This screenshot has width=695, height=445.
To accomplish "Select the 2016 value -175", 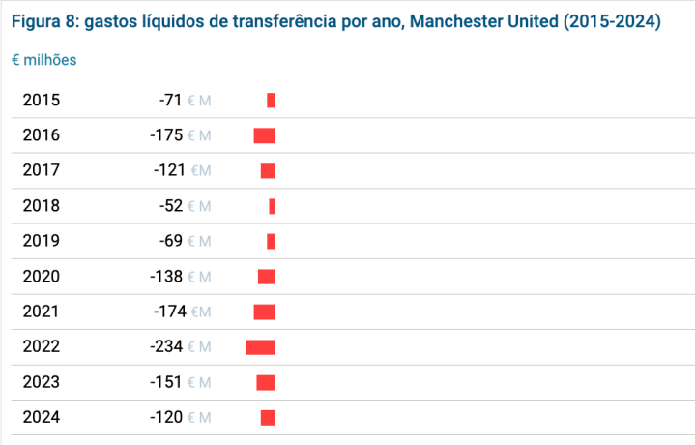I will 166,134.
